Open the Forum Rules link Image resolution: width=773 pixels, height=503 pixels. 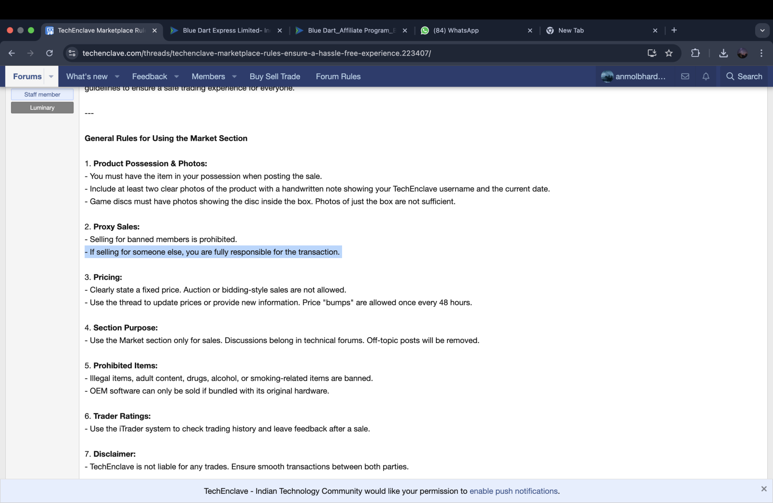(338, 76)
